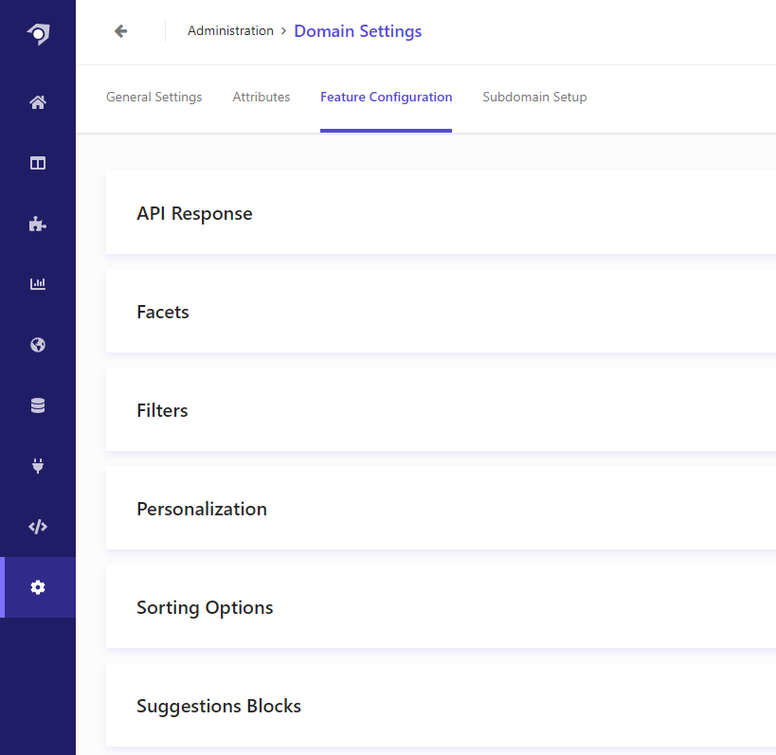Switch to the Subdomain Setup tab
776x755 pixels.
[x=534, y=97]
